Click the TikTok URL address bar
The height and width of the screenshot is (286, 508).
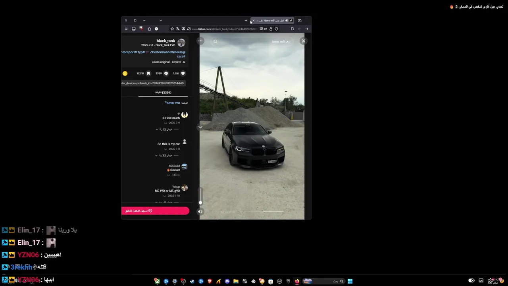[x=225, y=29]
